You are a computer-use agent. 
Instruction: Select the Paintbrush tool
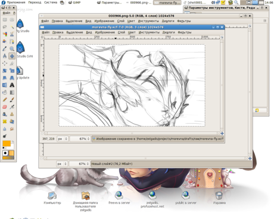12,99
